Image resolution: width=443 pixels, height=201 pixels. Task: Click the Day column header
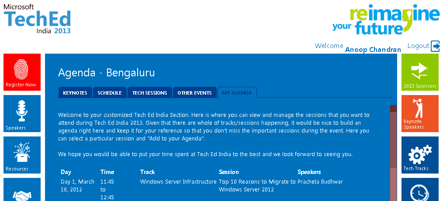[66, 172]
